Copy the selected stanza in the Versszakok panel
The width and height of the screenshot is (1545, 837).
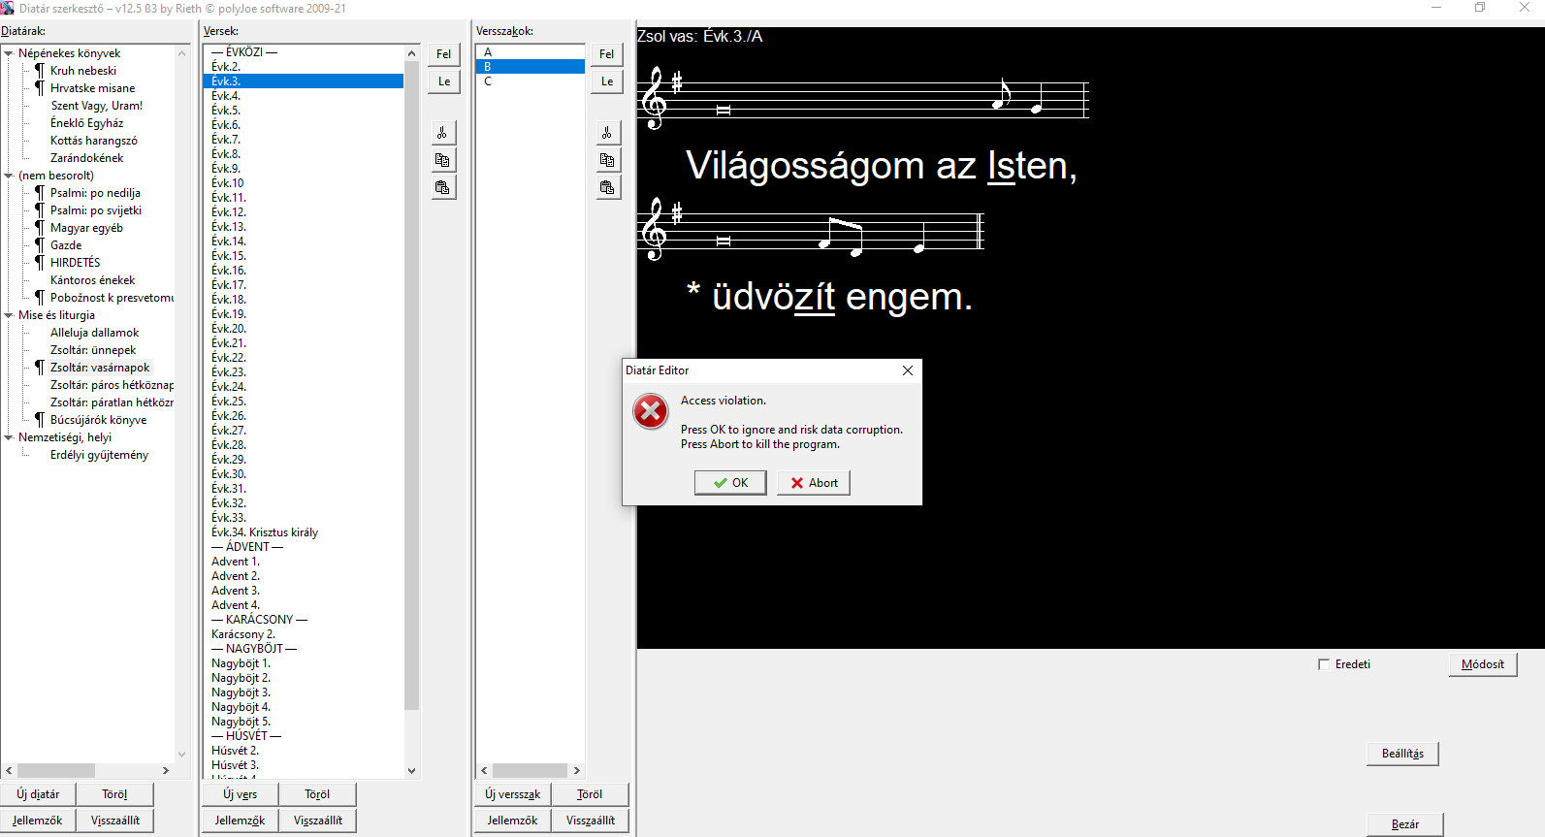pyautogui.click(x=607, y=160)
